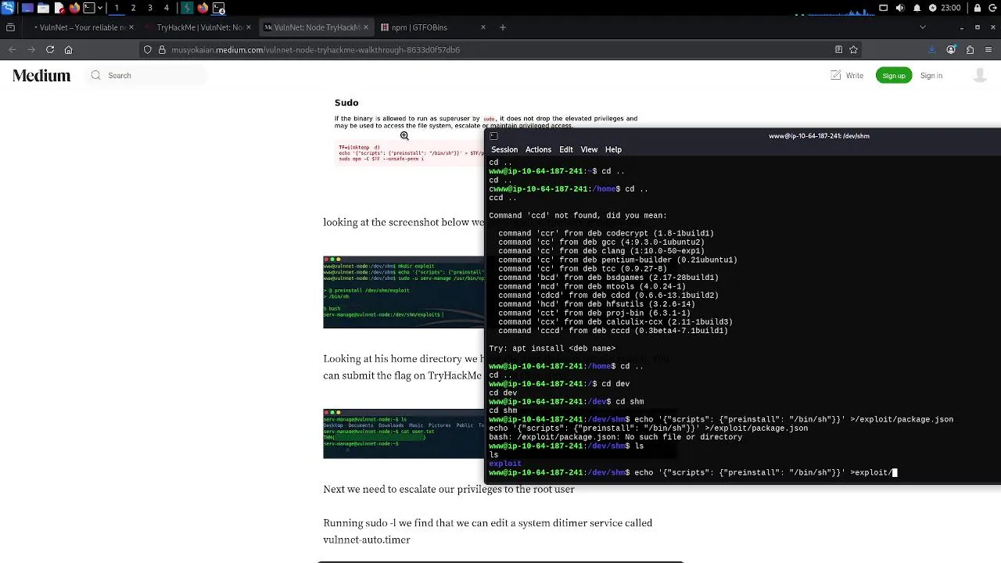The width and height of the screenshot is (1001, 563).
Task: Open the notifications bell icon
Action: click(x=917, y=8)
